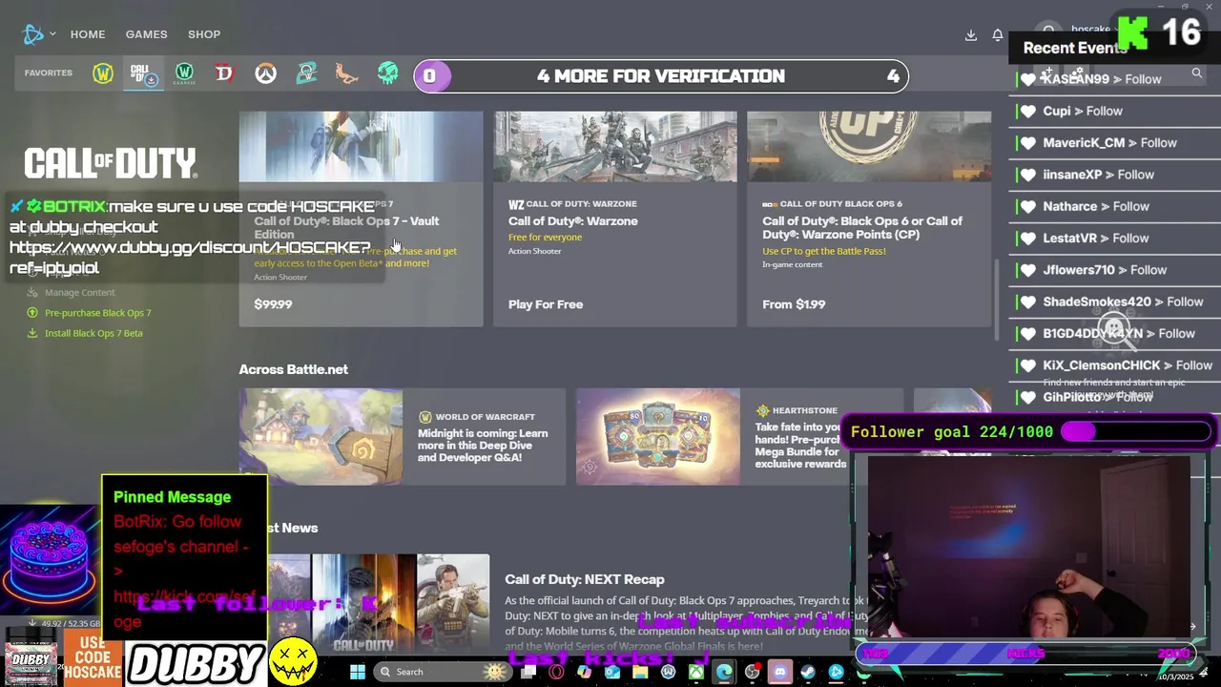Open Copilot from the taskbar
Viewport: 1221px width, 687px height.
click(x=584, y=672)
